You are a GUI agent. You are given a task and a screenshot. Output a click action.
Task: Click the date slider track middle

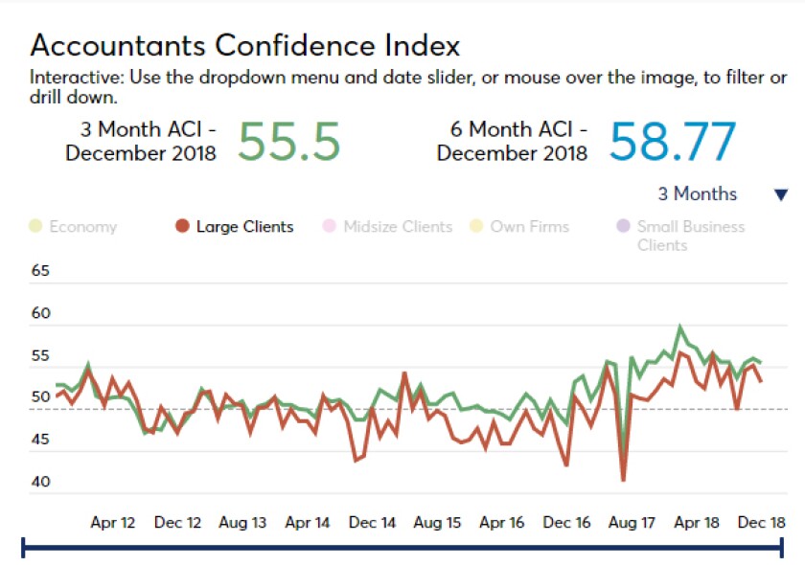coord(402,548)
